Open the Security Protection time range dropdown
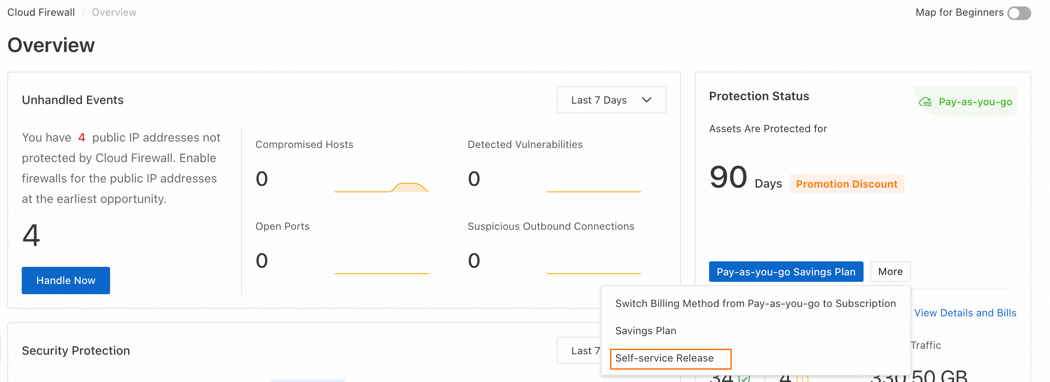Image resolution: width=1050 pixels, height=382 pixels. pos(579,350)
